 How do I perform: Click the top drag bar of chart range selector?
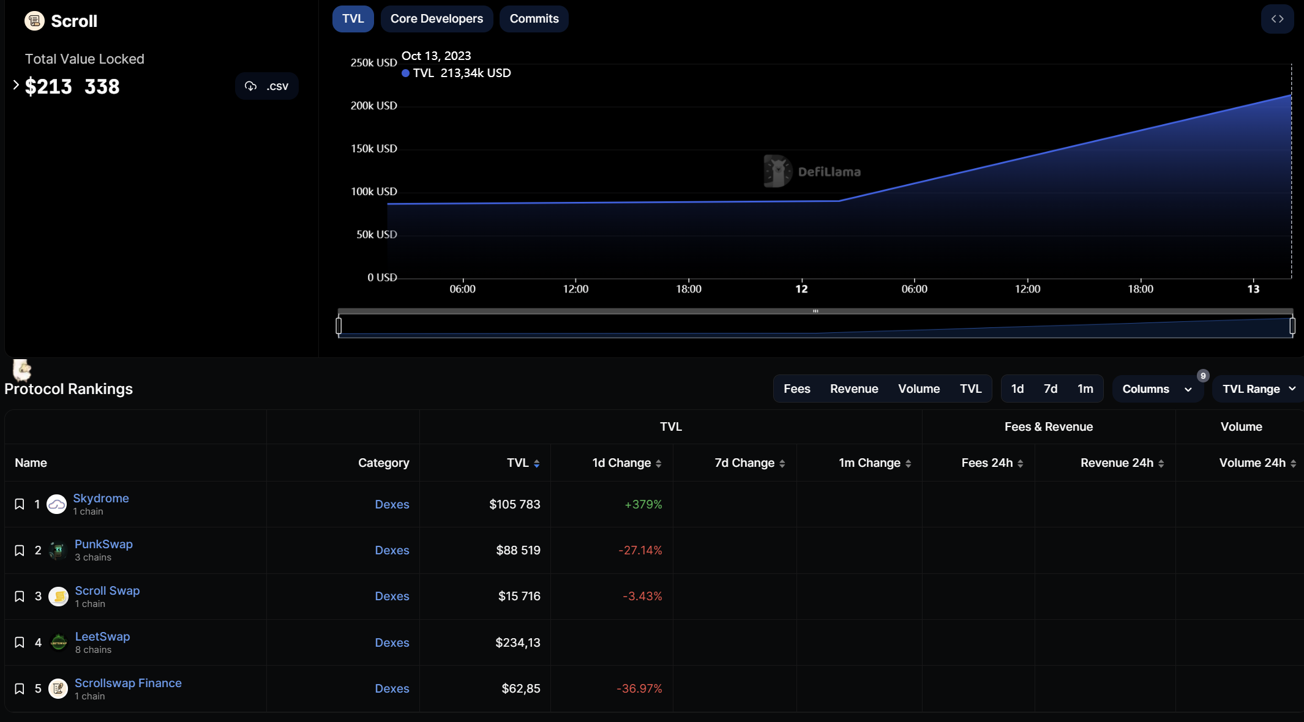click(x=815, y=311)
